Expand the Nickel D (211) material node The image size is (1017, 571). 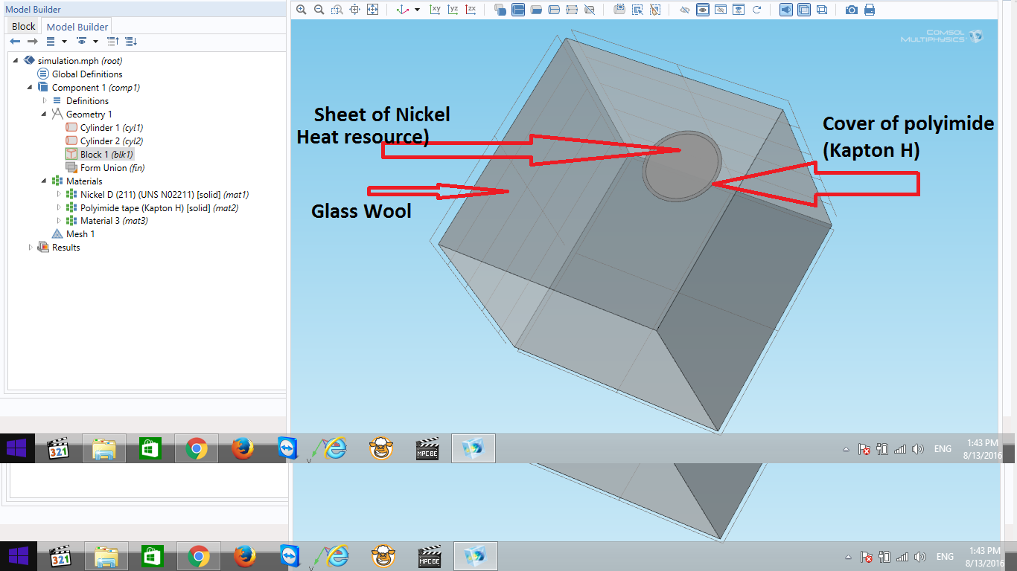tap(59, 195)
